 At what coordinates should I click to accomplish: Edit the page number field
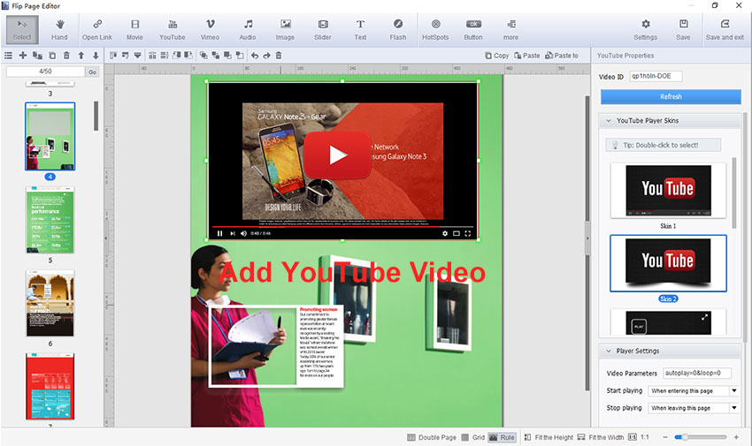[x=45, y=72]
